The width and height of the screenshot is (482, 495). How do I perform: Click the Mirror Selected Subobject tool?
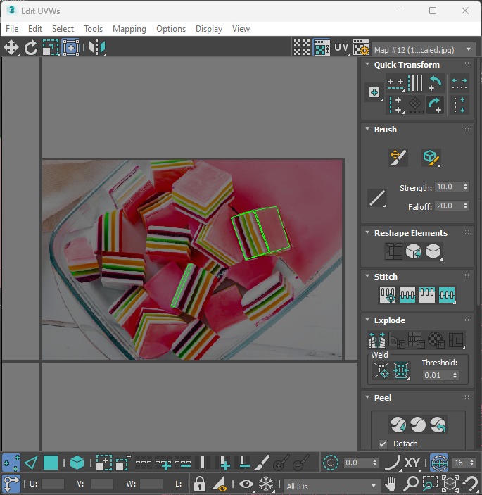97,48
